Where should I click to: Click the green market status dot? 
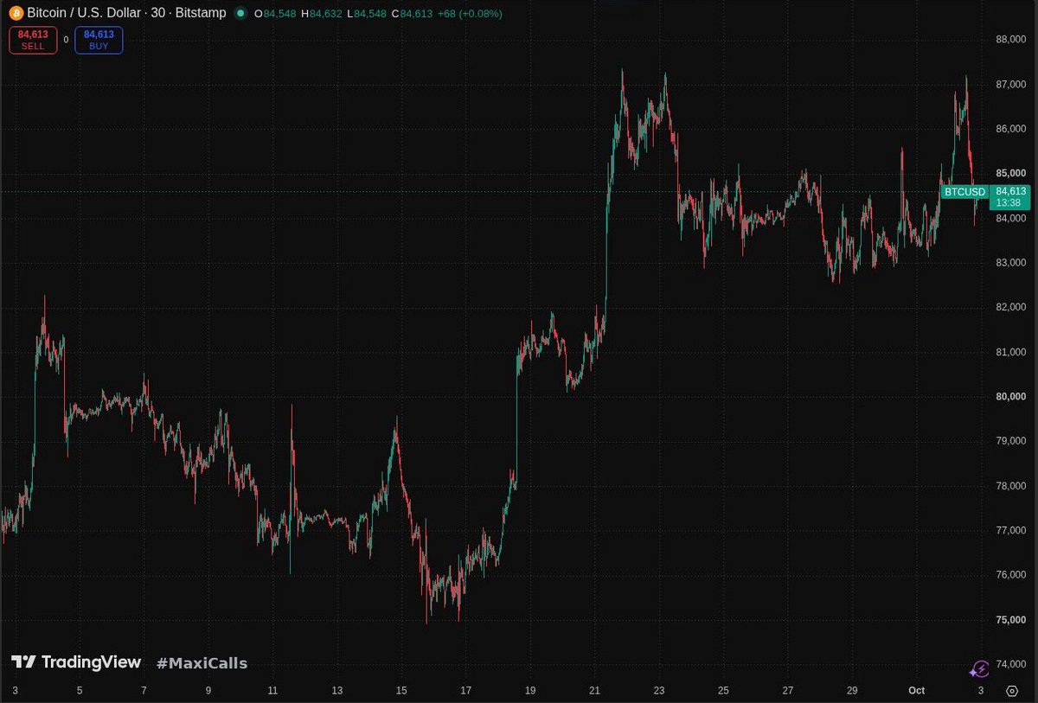[x=240, y=13]
